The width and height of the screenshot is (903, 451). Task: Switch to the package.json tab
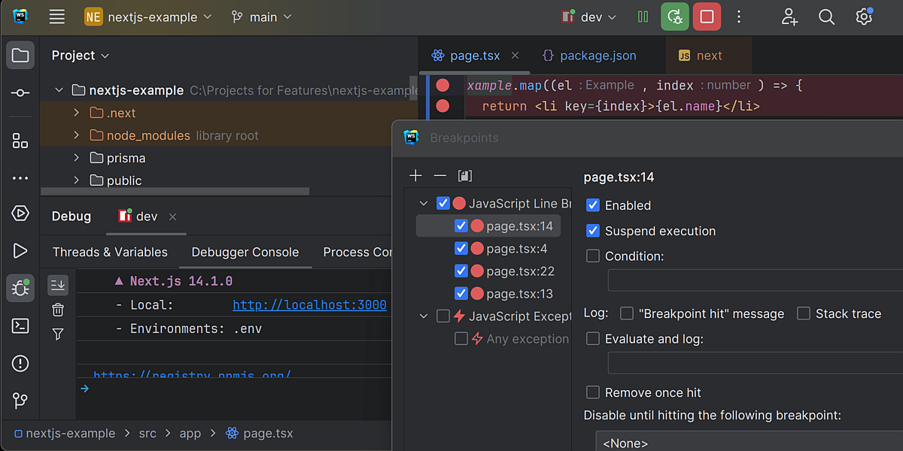point(598,55)
